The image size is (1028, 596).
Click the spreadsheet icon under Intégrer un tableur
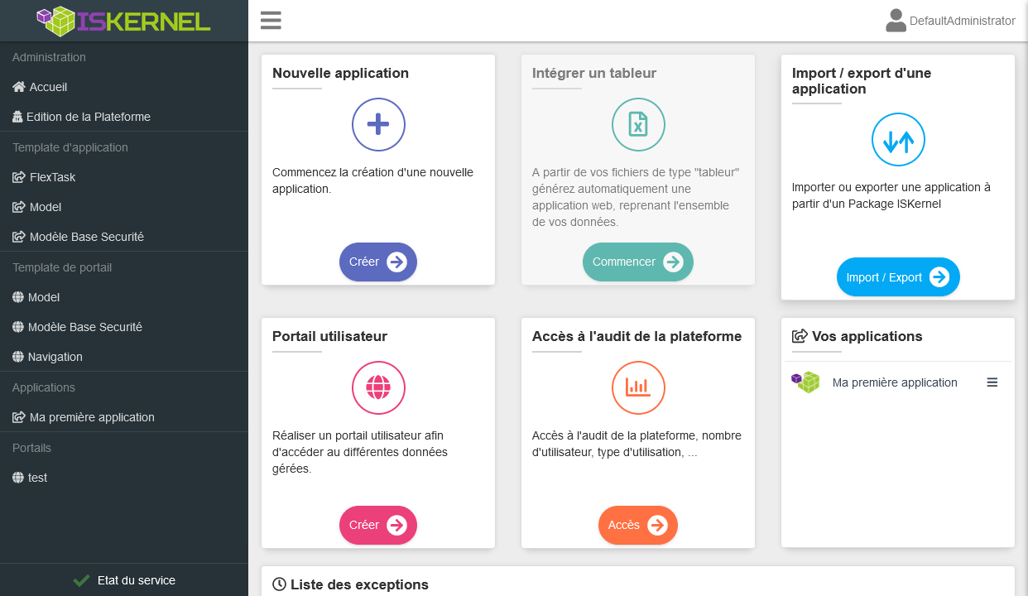tap(638, 124)
